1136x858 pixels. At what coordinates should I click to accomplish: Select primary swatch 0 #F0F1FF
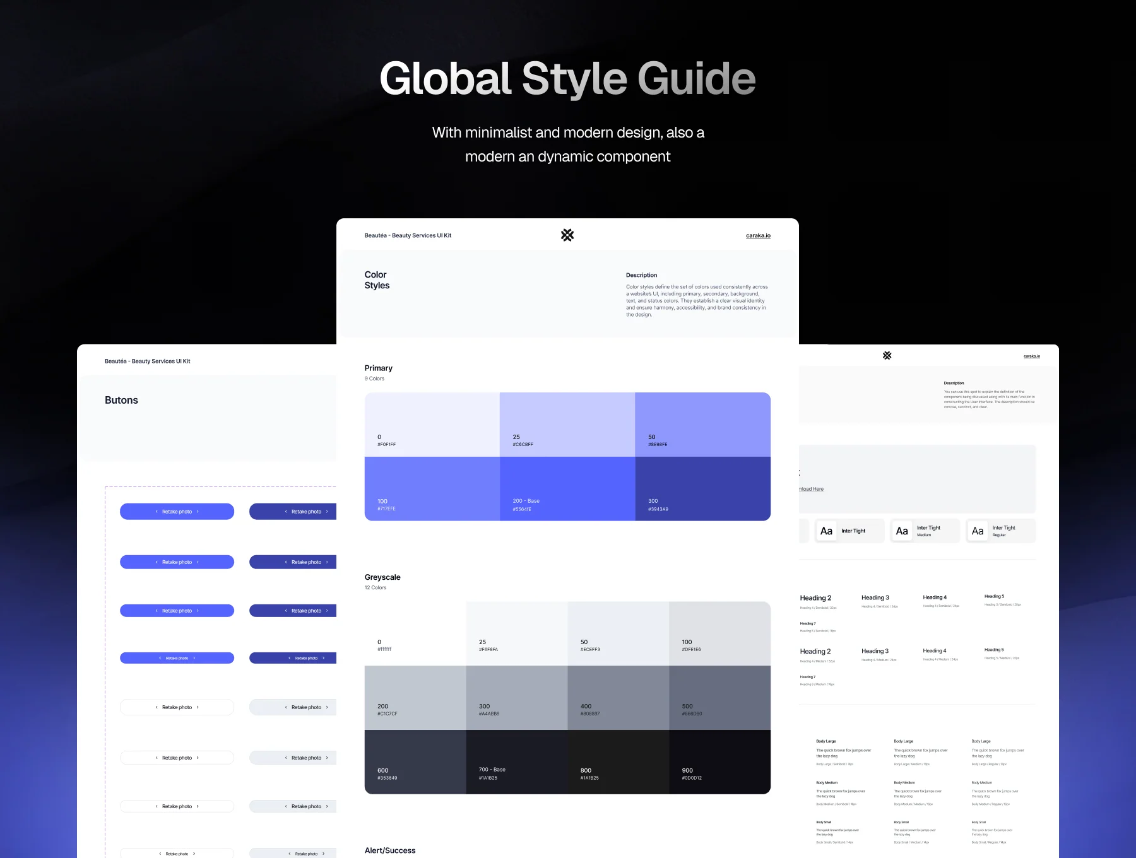432,425
